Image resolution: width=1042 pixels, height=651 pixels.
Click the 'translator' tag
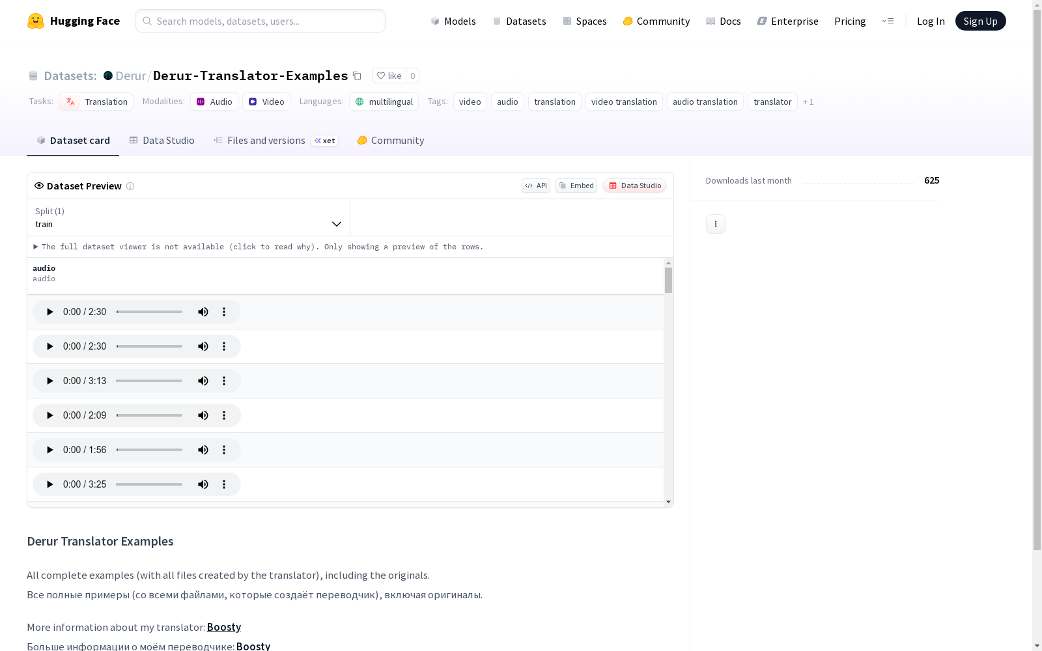click(x=772, y=102)
